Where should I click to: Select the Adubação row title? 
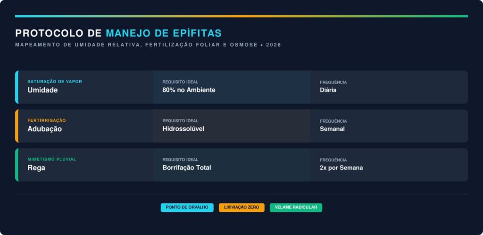(x=44, y=129)
